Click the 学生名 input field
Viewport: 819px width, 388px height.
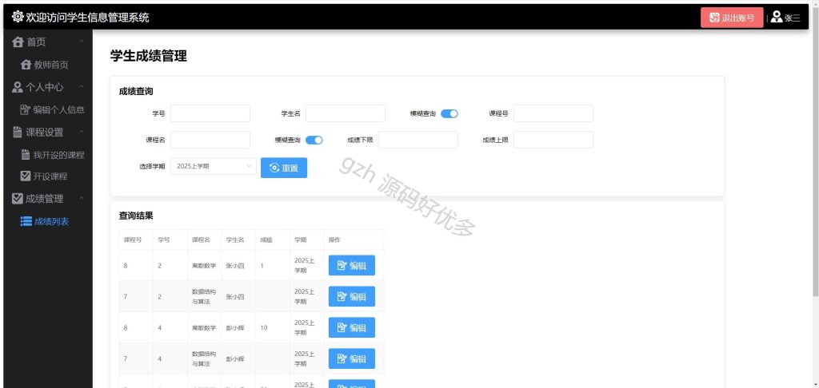(x=346, y=113)
